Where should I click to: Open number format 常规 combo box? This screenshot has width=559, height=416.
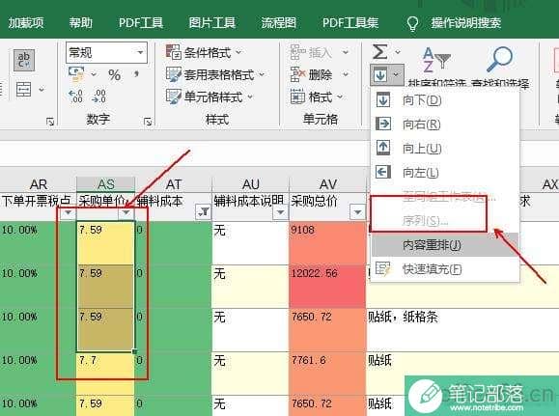click(106, 53)
